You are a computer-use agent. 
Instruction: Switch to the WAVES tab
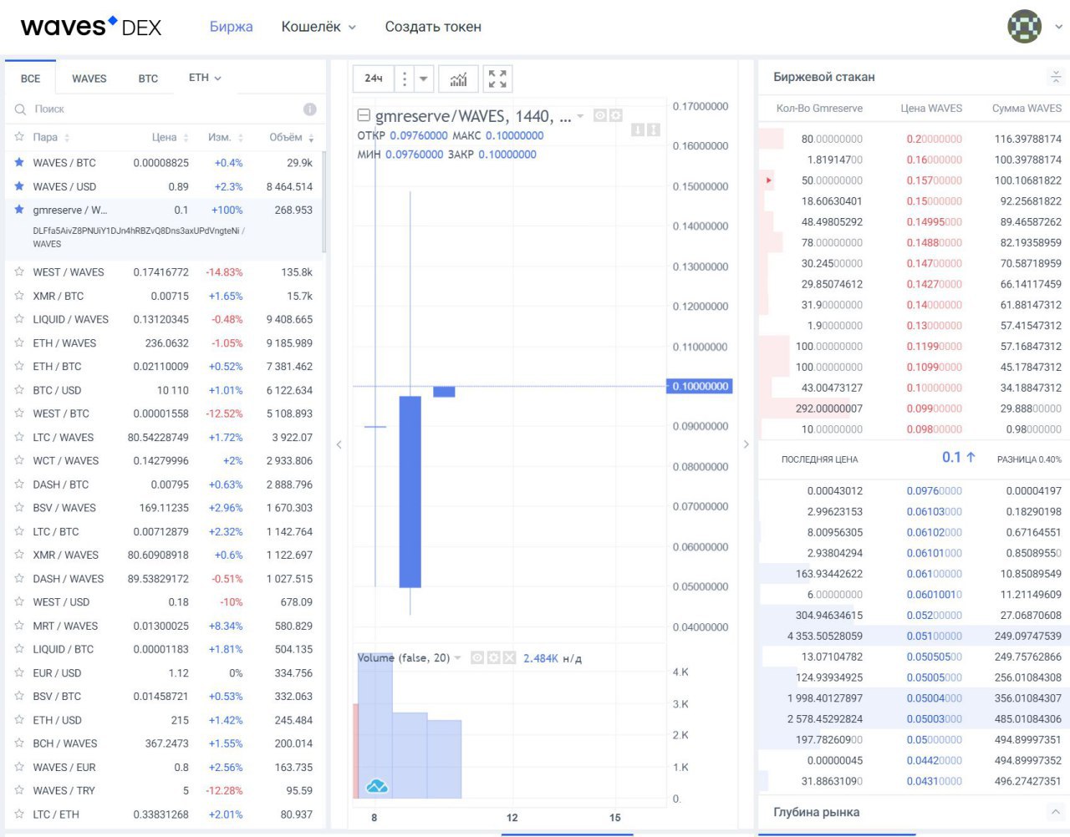[x=89, y=78]
